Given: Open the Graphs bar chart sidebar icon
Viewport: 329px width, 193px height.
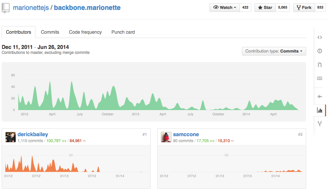Looking at the screenshot, I should click(319, 110).
